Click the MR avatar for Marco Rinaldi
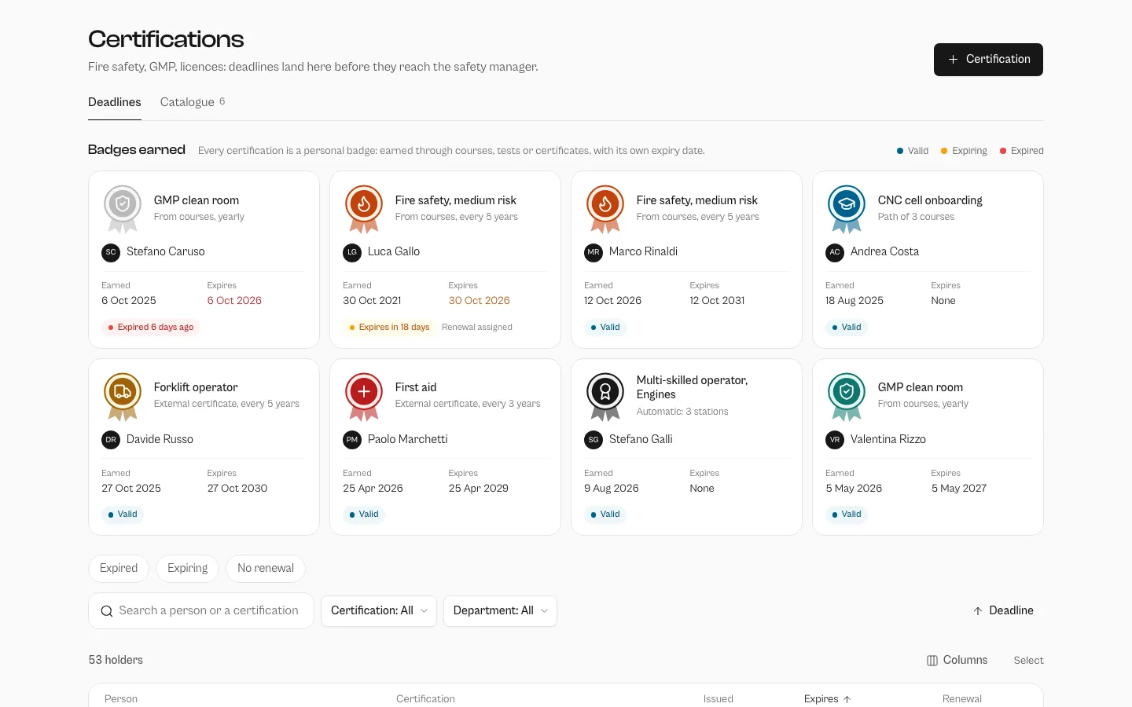Viewport: 1132px width, 707px height. (x=594, y=252)
